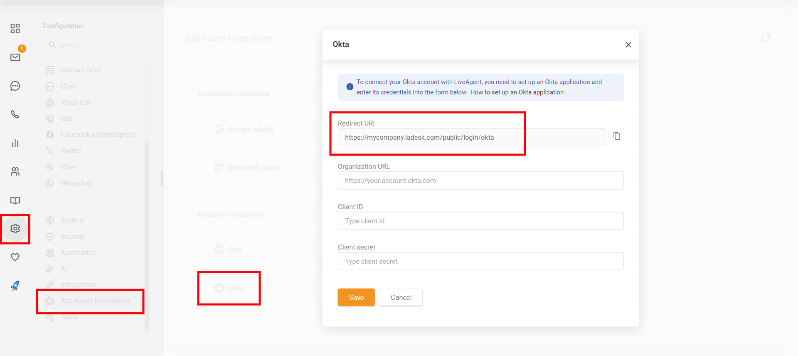The width and height of the screenshot is (798, 356).
Task: Select App-based Integrations in configuration menu
Action: tap(95, 301)
